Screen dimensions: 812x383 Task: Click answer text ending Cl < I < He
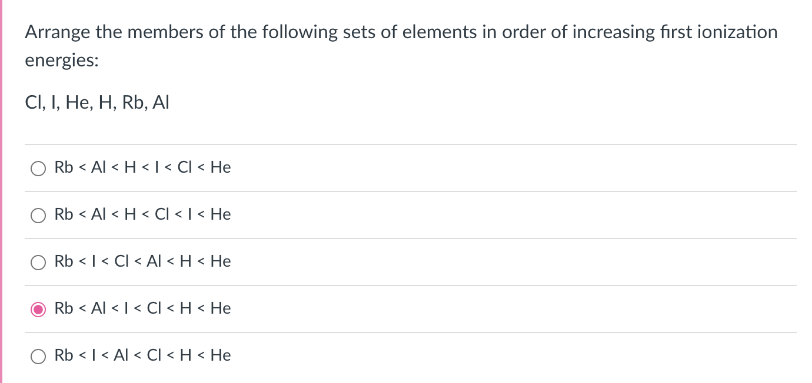coord(142,215)
